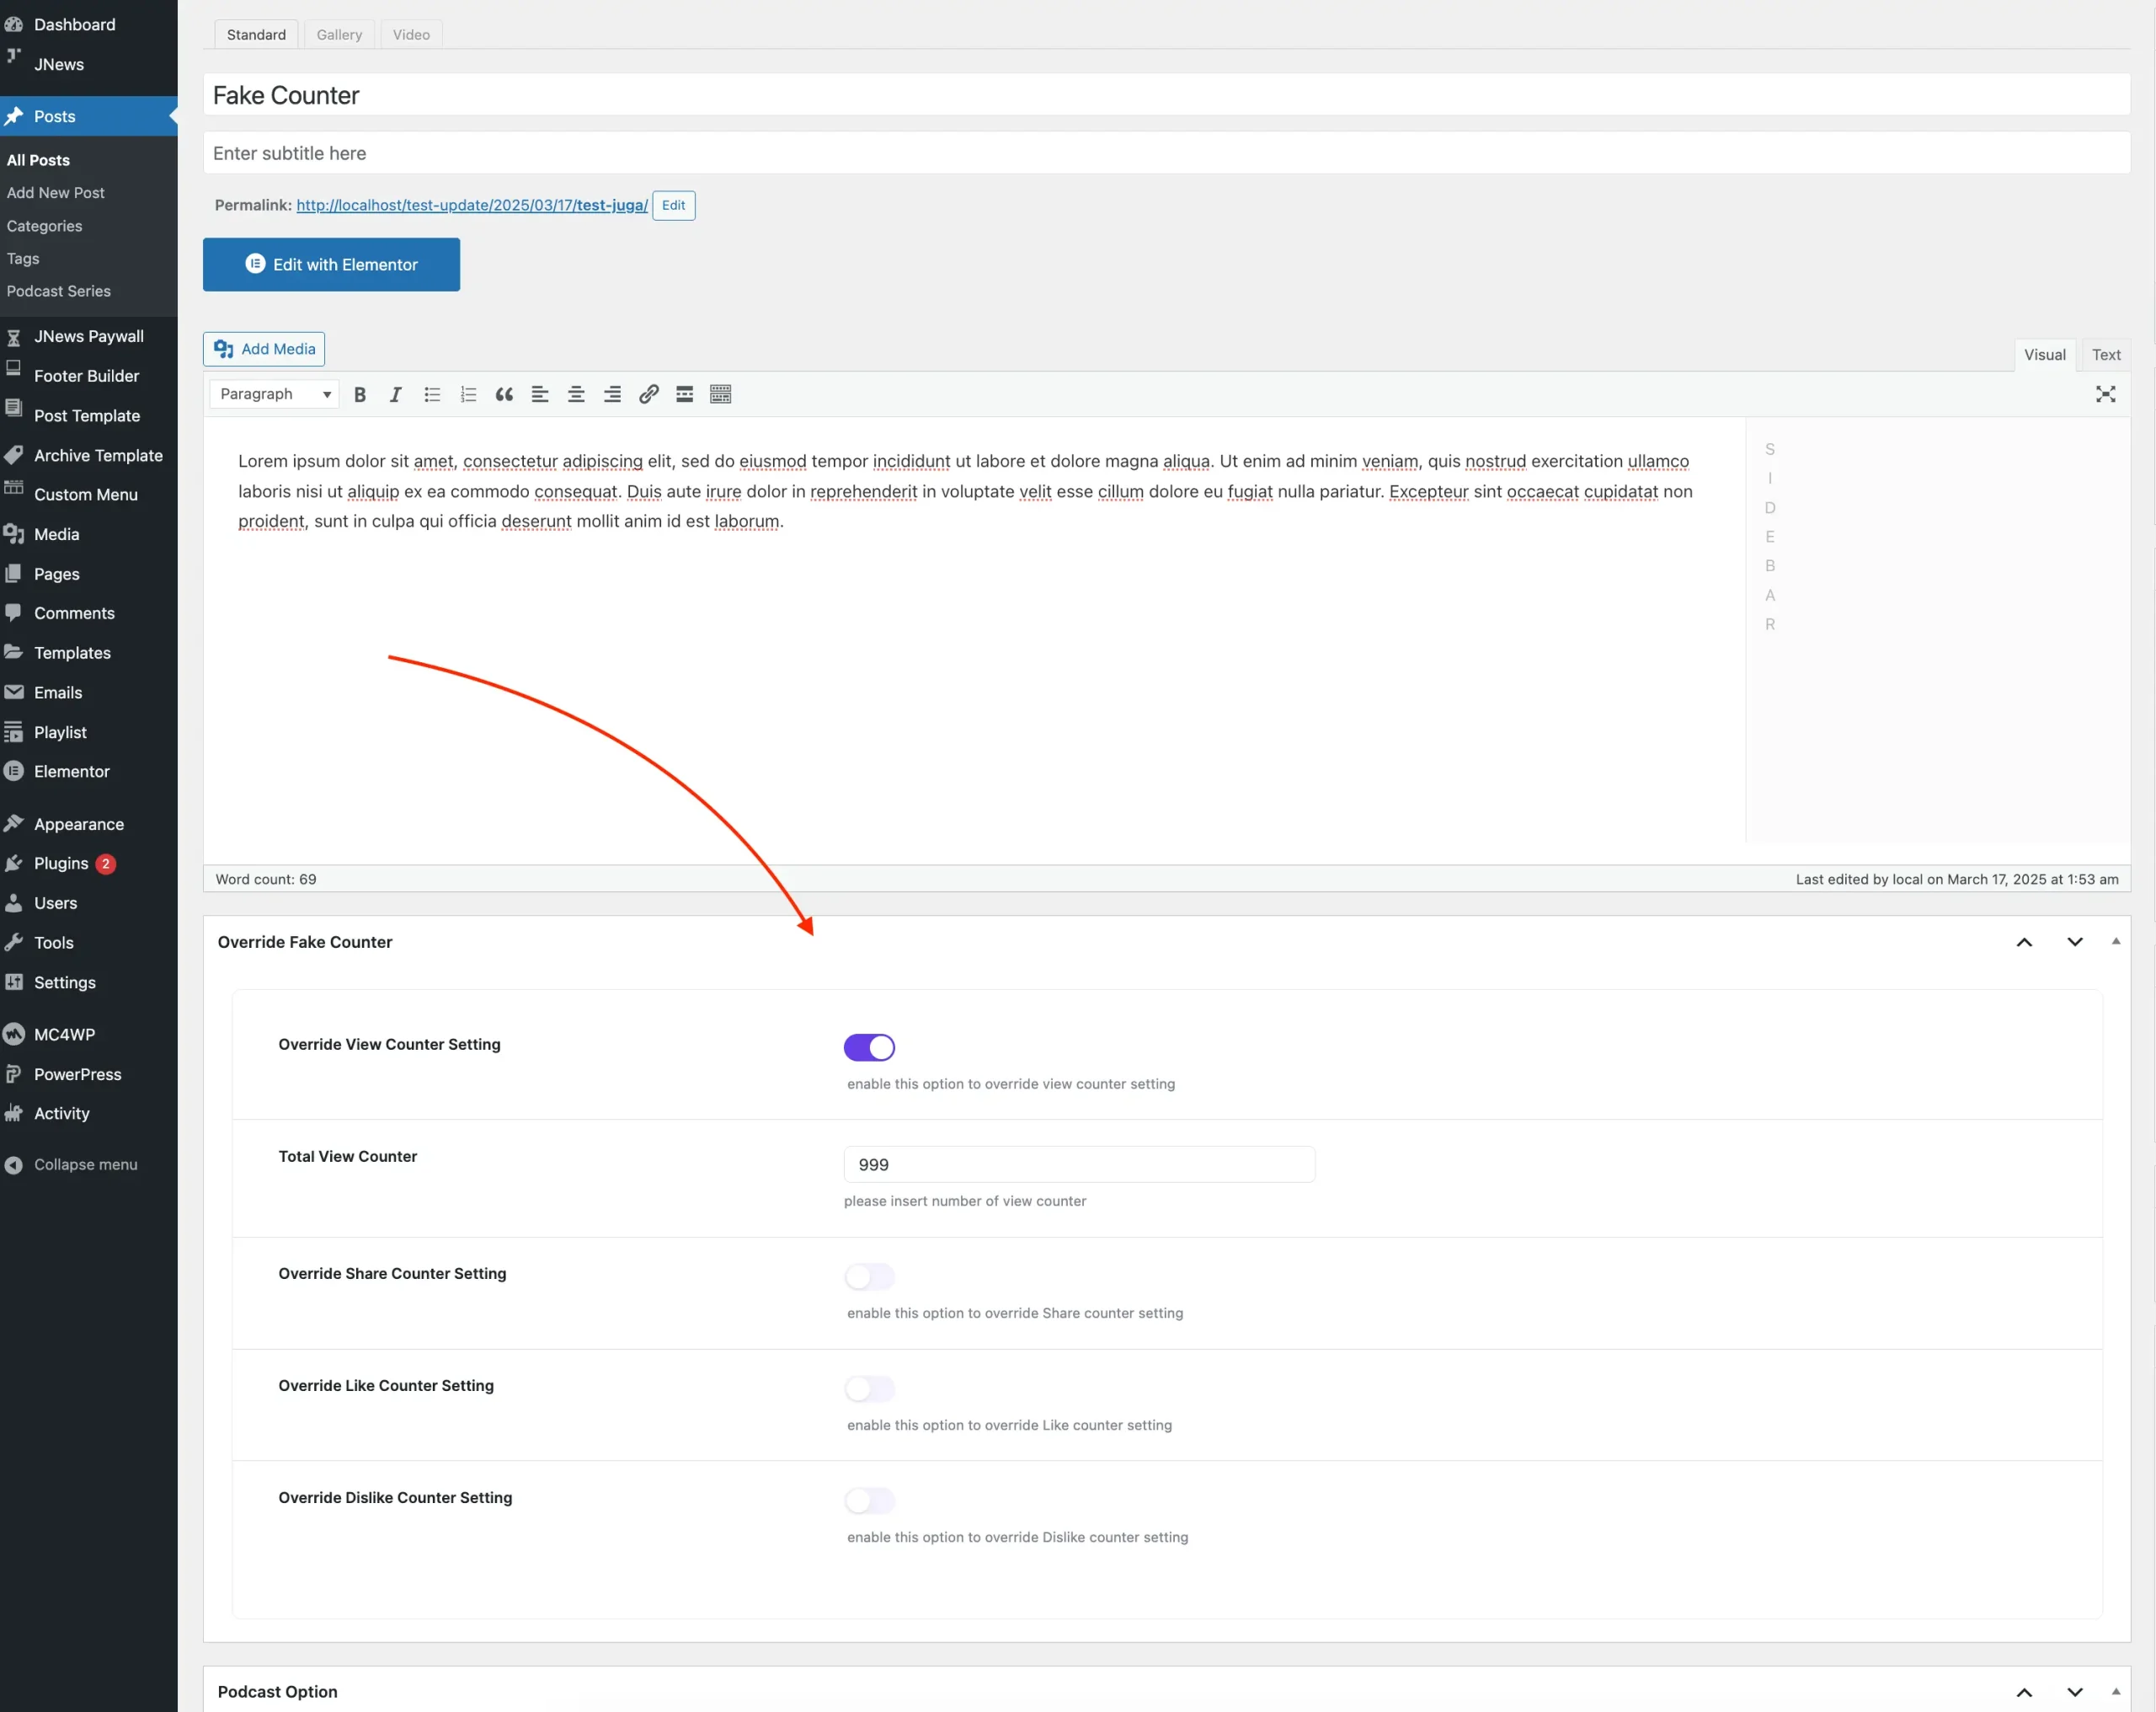Click the toolbar toggle keyboard icon
Viewport: 2156px width, 1712px height.
(x=720, y=394)
